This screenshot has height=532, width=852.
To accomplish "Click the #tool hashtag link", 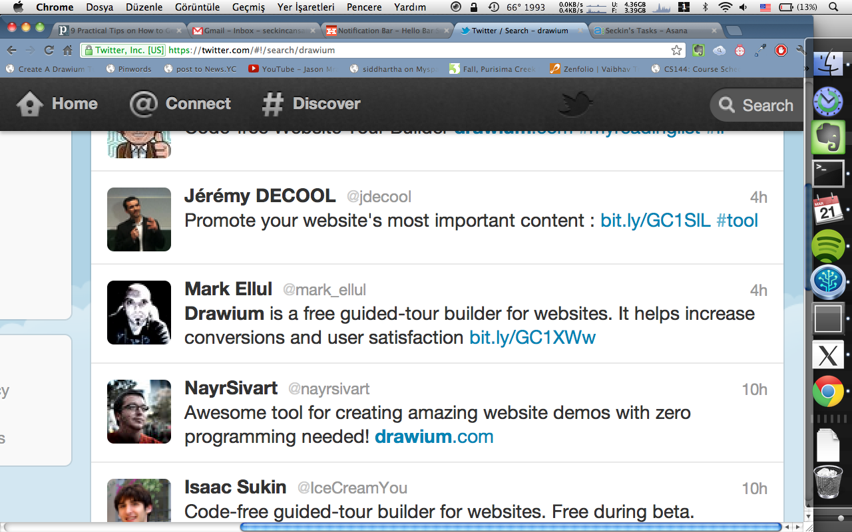I will [737, 221].
